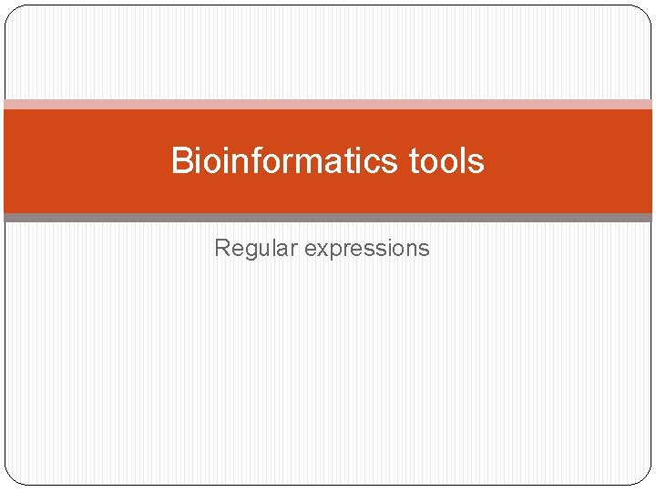The width and height of the screenshot is (656, 492).
Task: Click the pink stripe above the orange banner
Action: tap(328, 104)
